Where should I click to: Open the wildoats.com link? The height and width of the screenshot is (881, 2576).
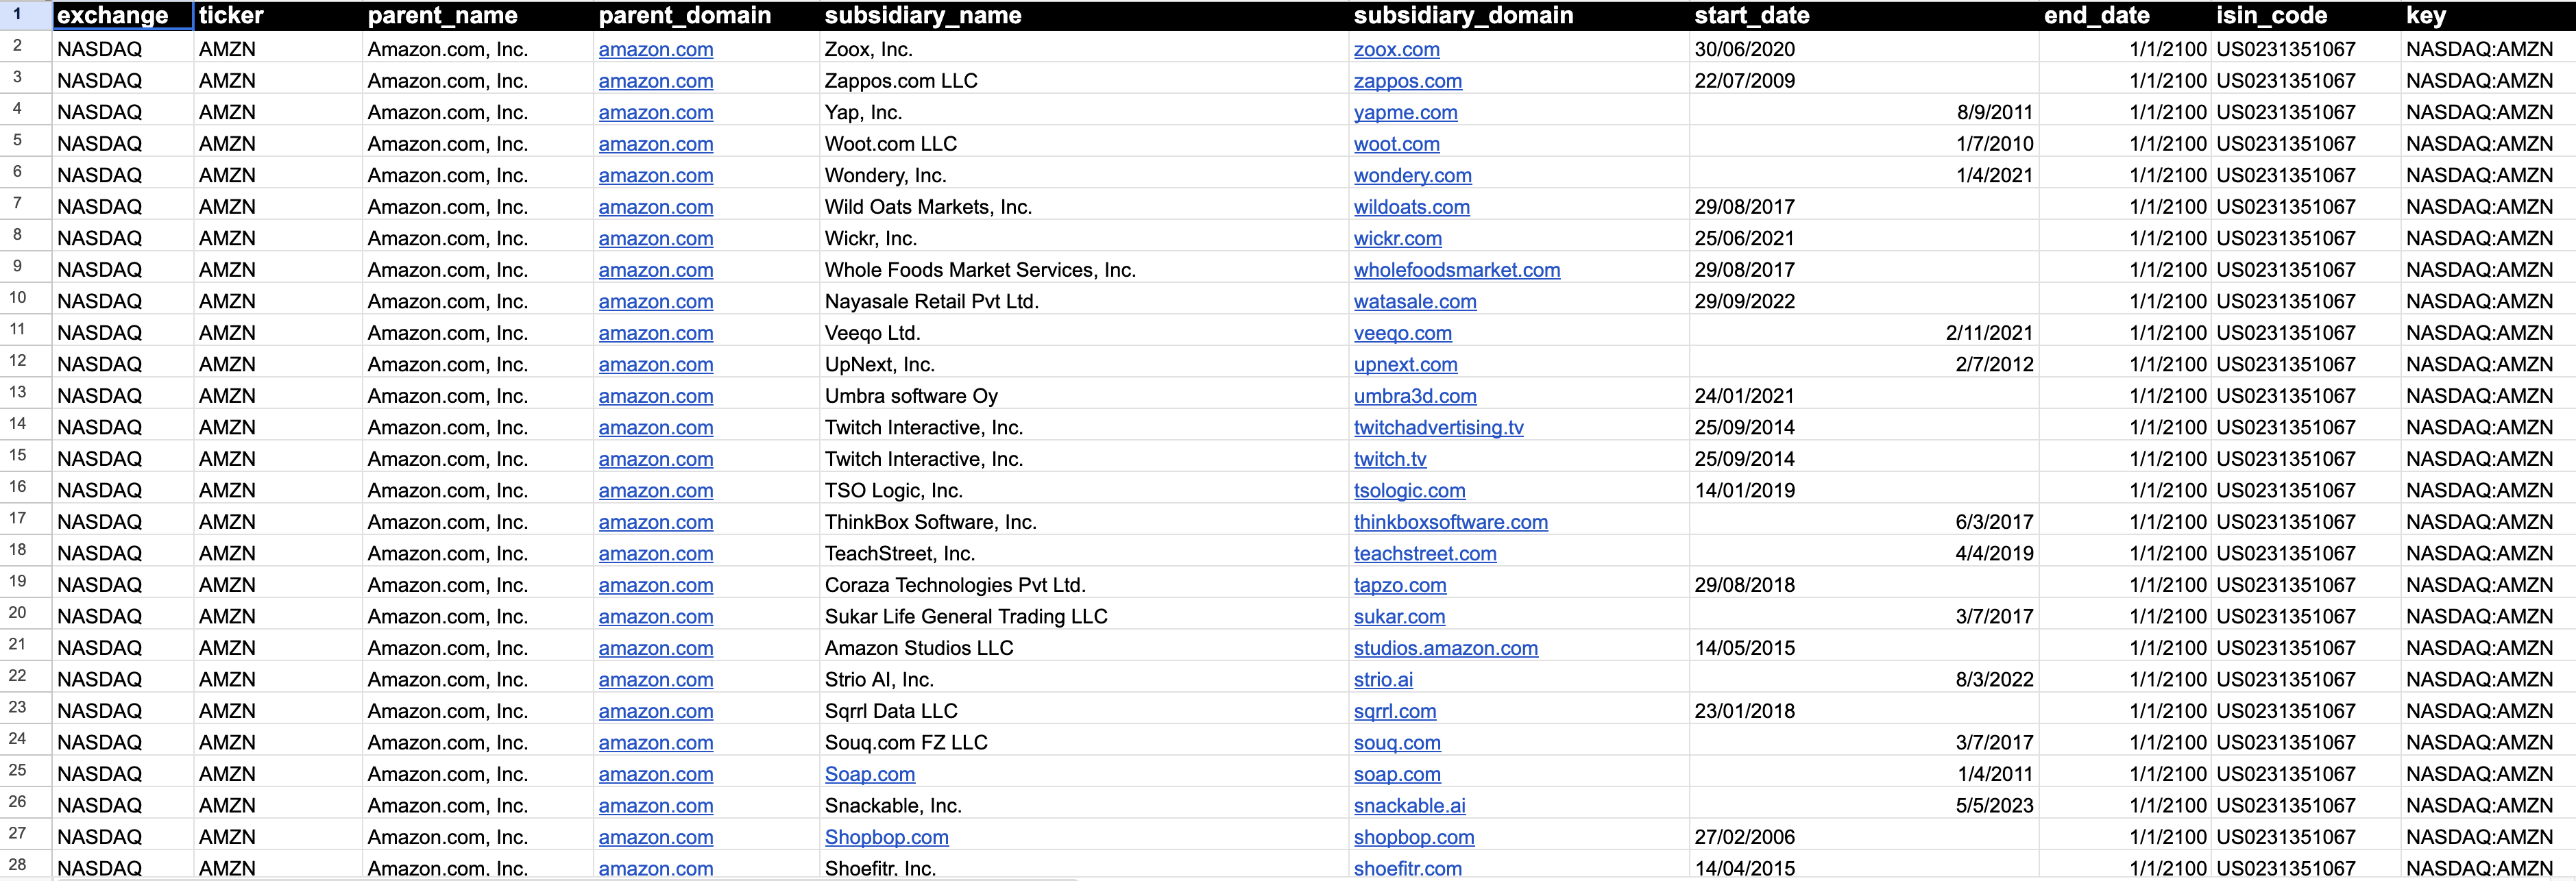tap(1411, 207)
